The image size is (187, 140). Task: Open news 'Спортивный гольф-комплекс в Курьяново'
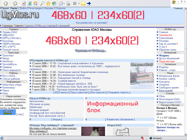pos(81,63)
